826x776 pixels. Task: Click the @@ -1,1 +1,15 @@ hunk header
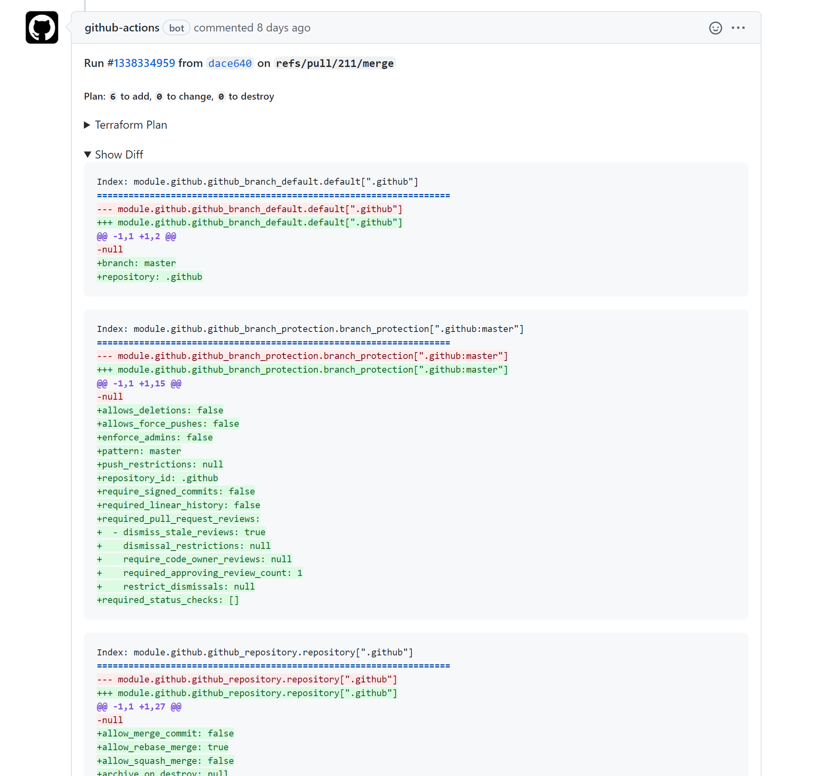139,383
